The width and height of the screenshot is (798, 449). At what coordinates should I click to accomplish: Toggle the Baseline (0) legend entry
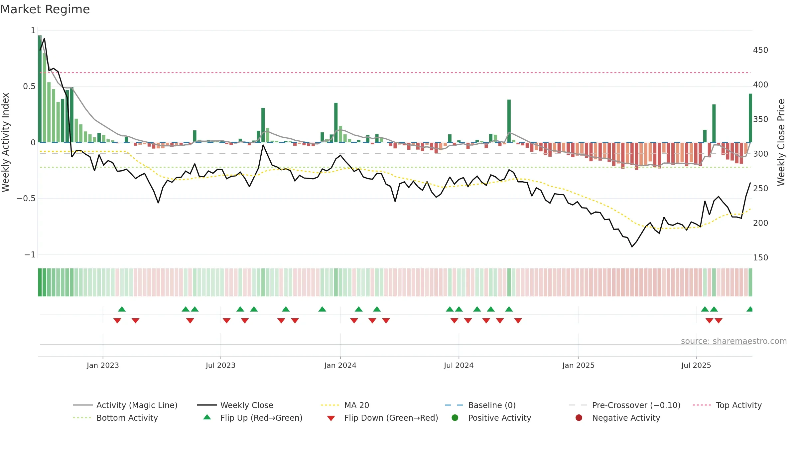click(480, 405)
